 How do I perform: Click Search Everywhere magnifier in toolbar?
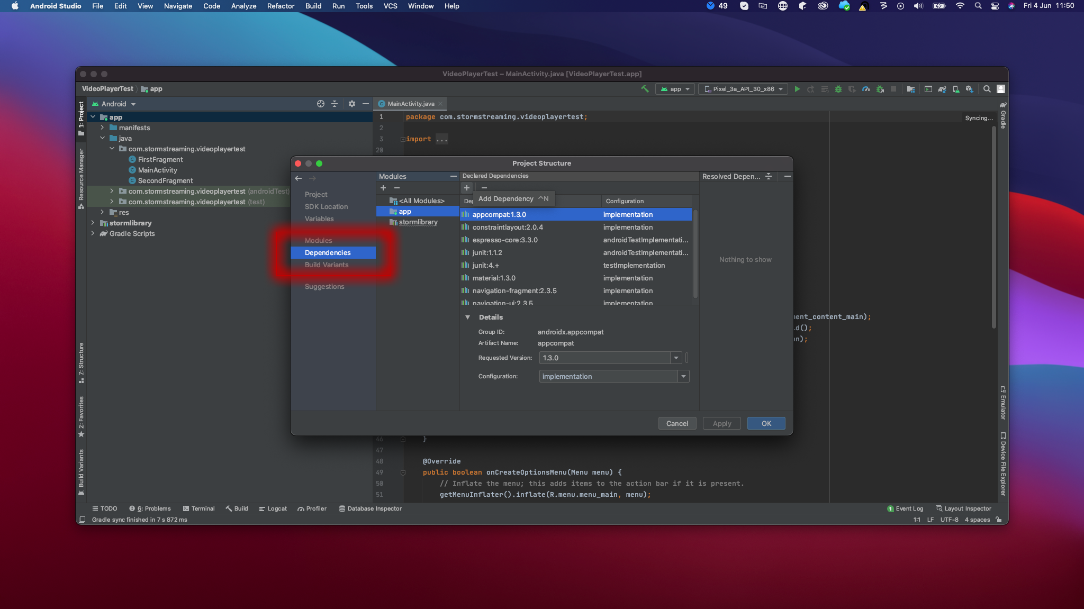(x=987, y=89)
